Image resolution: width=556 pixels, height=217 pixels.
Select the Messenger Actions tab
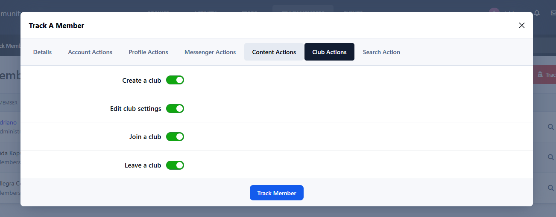[210, 52]
